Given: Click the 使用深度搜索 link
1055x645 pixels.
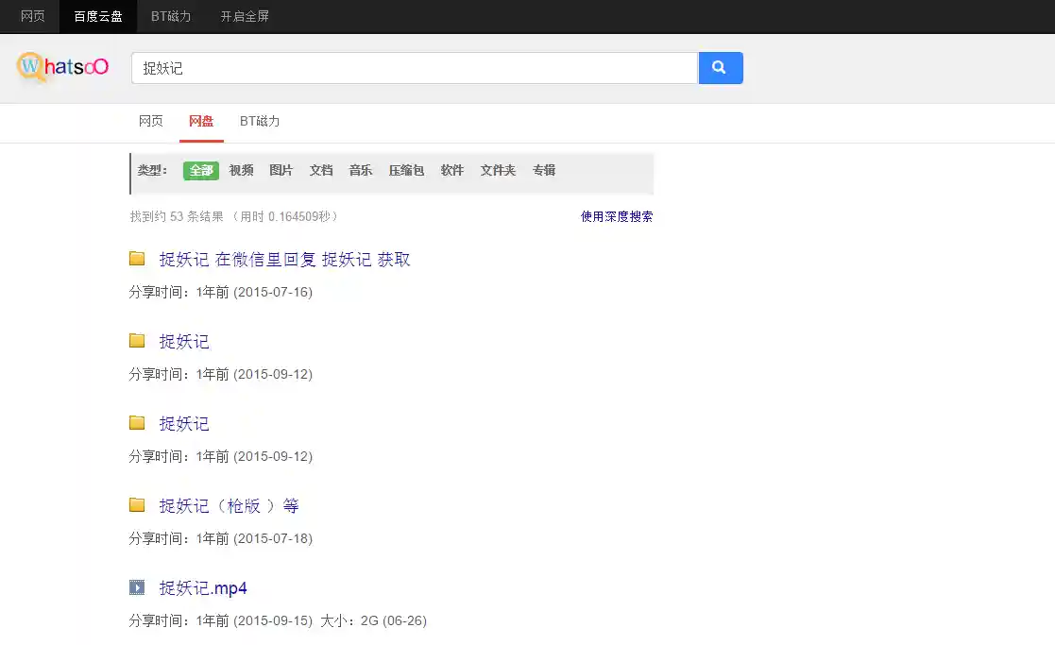Looking at the screenshot, I should 617,216.
